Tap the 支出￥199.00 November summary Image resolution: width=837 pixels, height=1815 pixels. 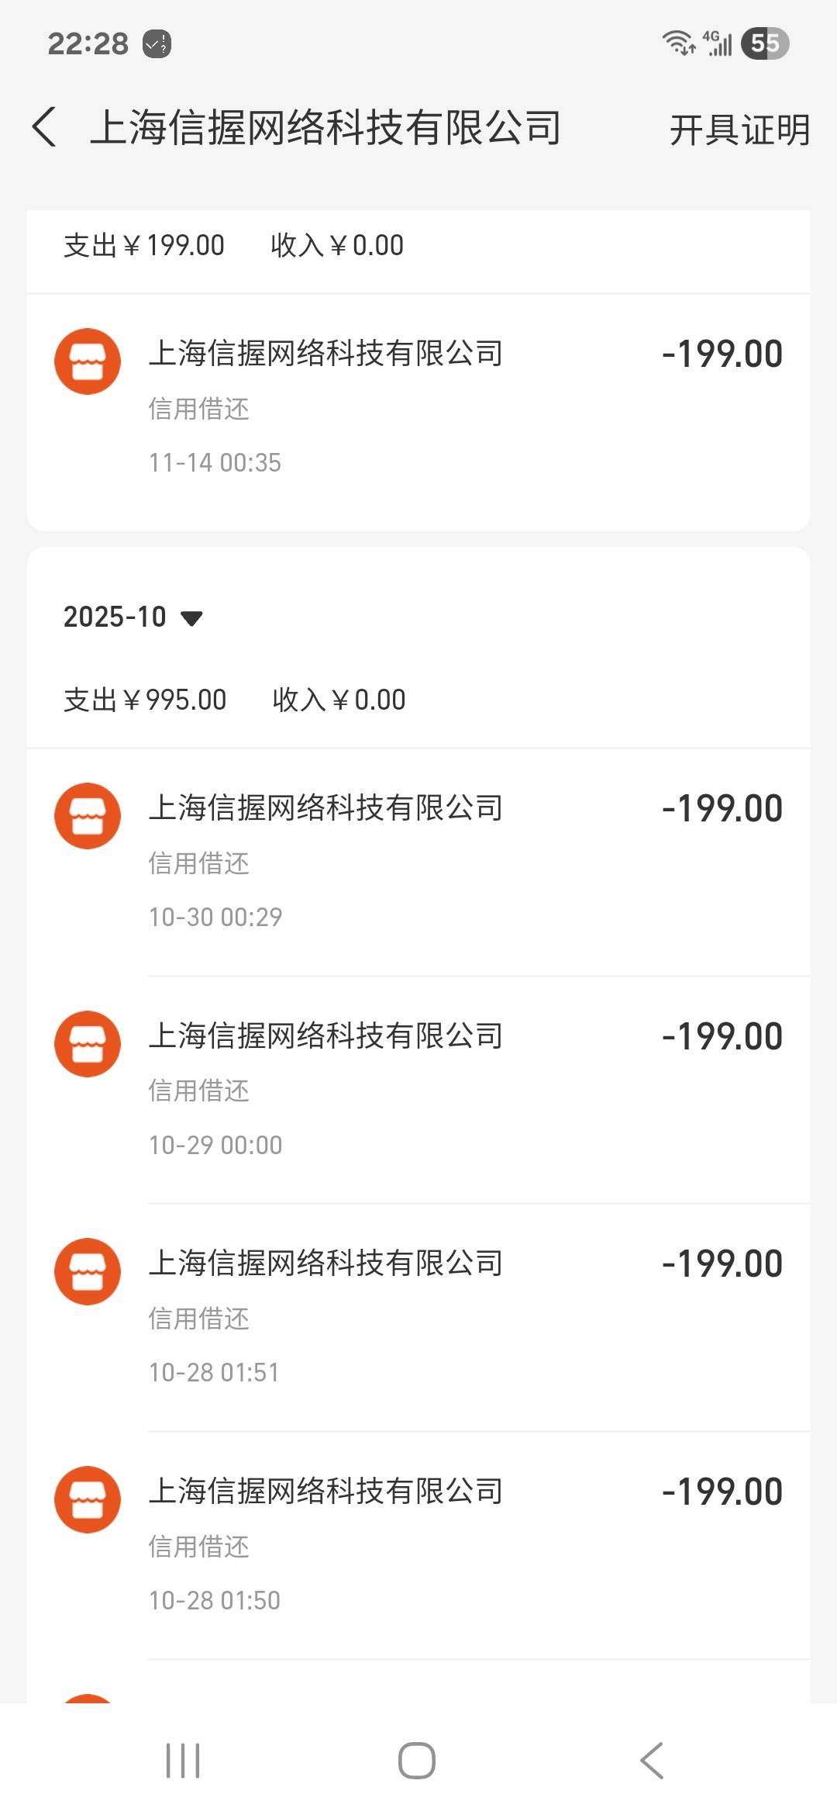(x=144, y=246)
